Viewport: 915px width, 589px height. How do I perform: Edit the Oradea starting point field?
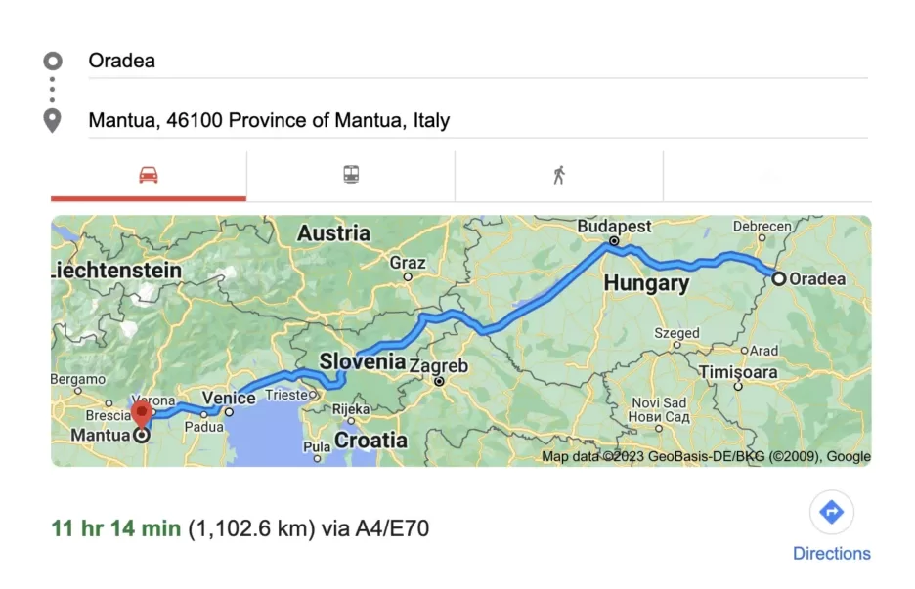coord(477,61)
